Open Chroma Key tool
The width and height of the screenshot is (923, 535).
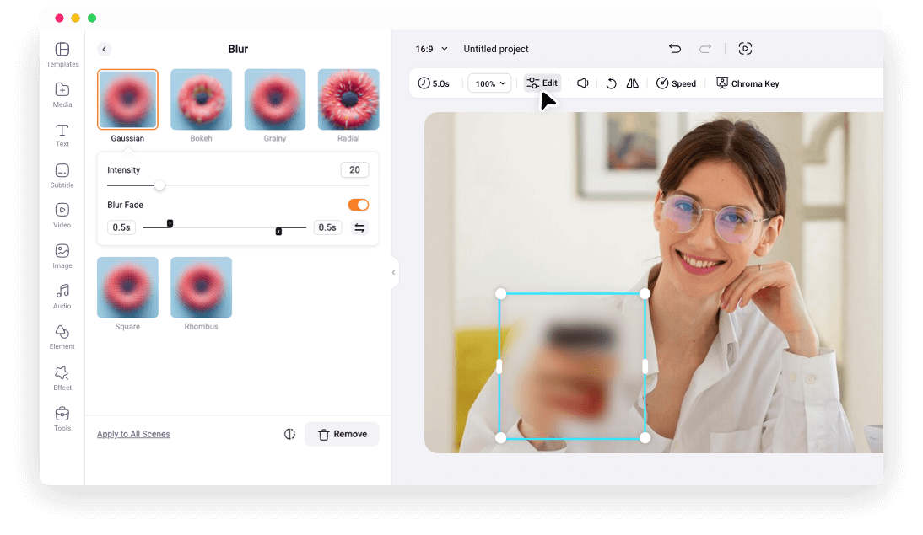tap(748, 83)
